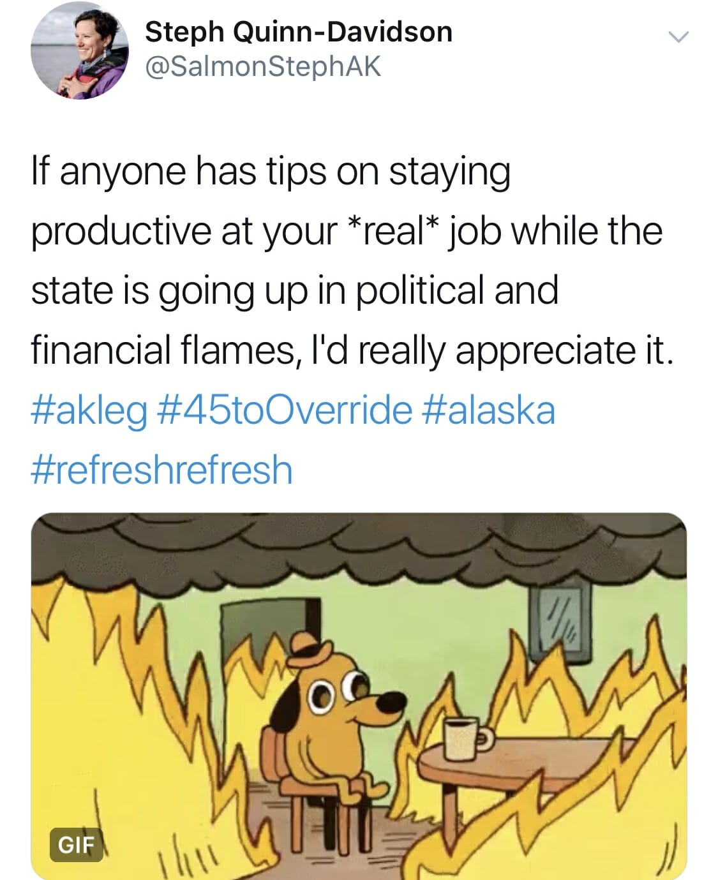Open the #akleg hashtag
The width and height of the screenshot is (718, 880).
(x=89, y=411)
